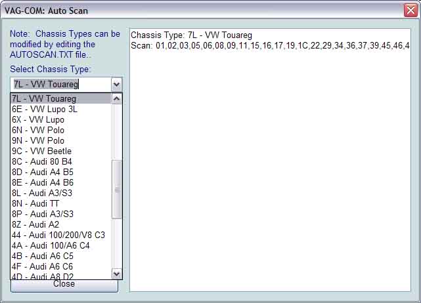
Task: Click the Close button below the list
Action: tap(64, 285)
